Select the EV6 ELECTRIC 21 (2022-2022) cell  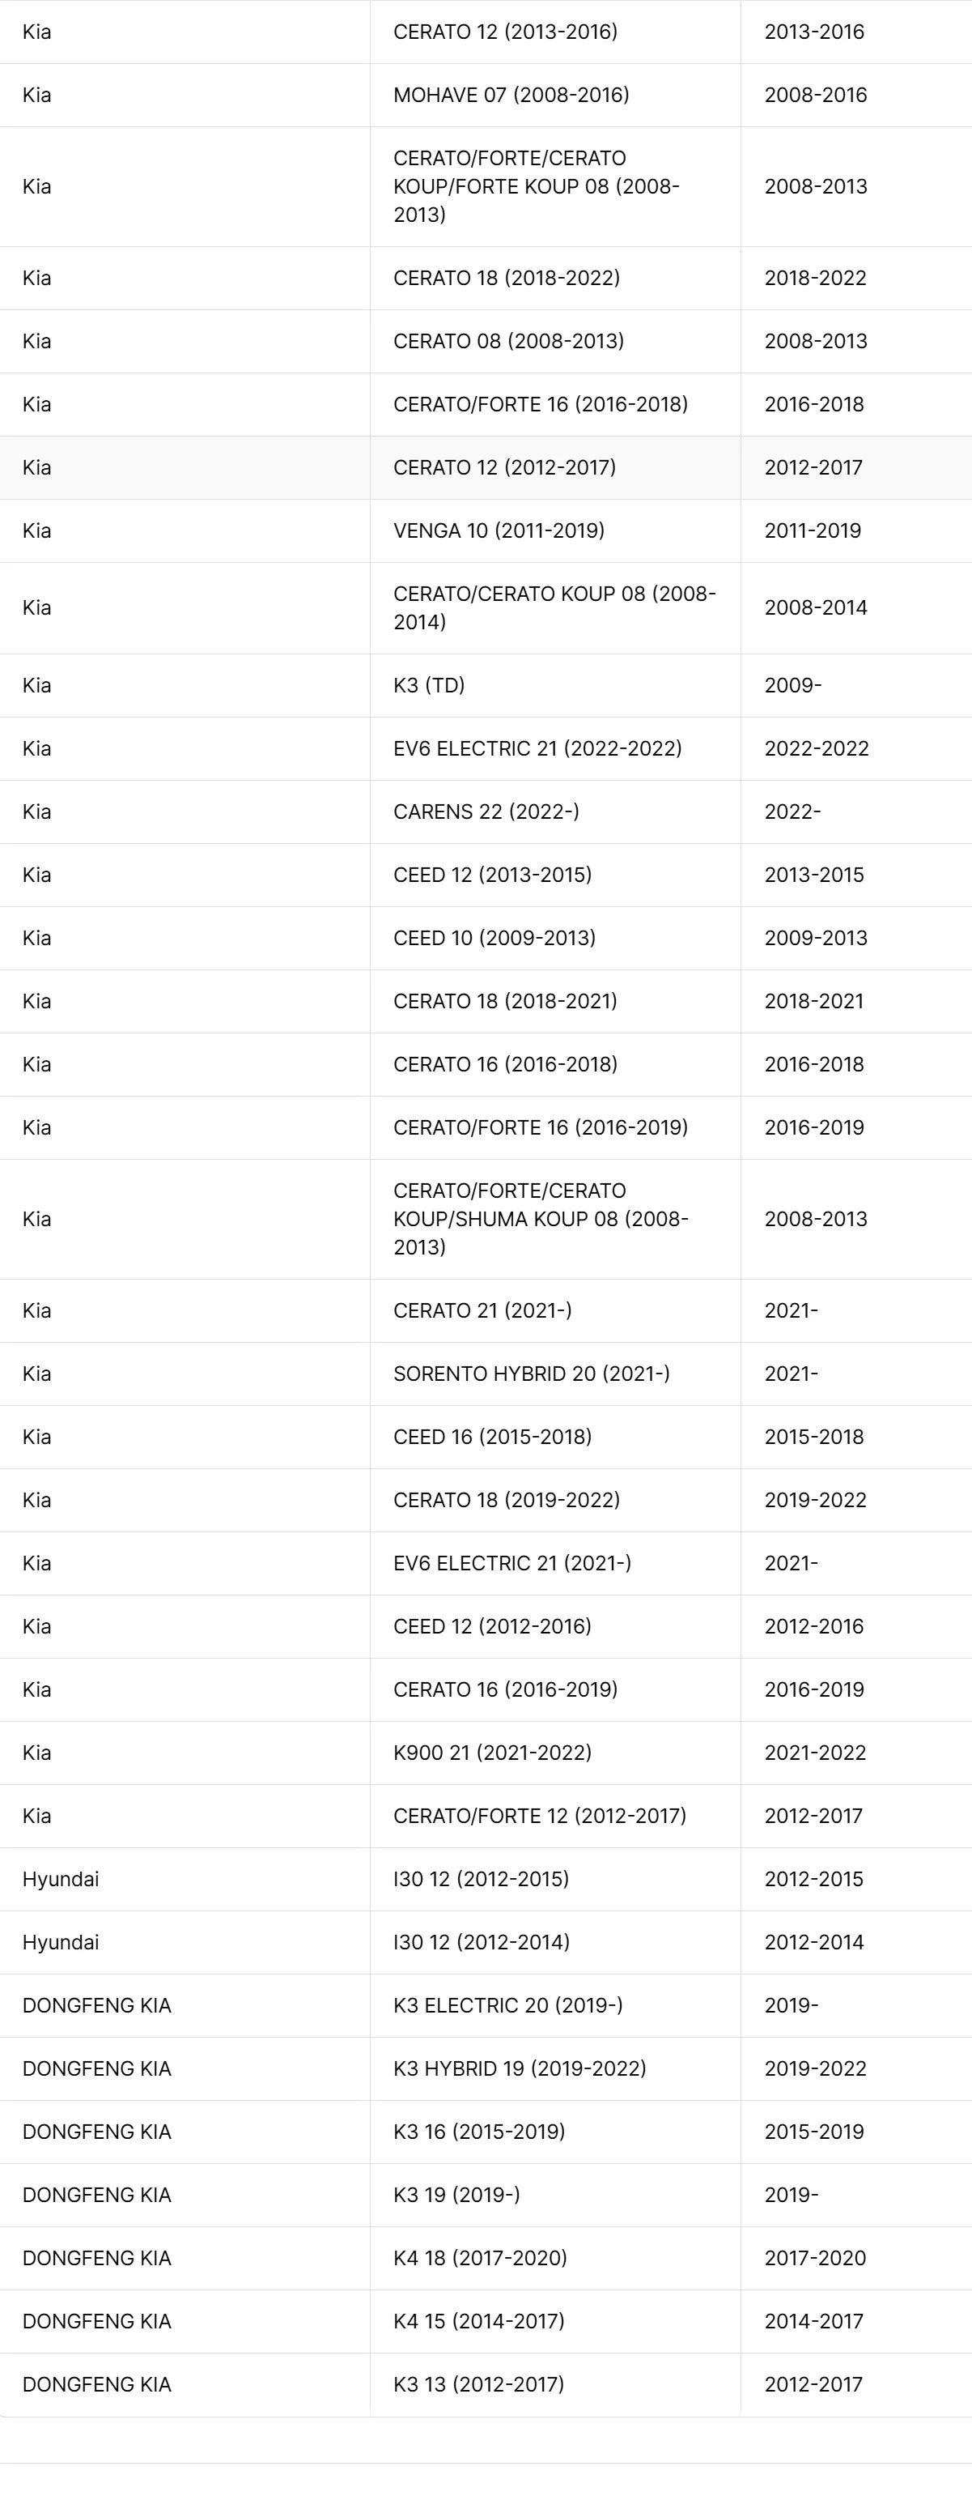coord(537,748)
